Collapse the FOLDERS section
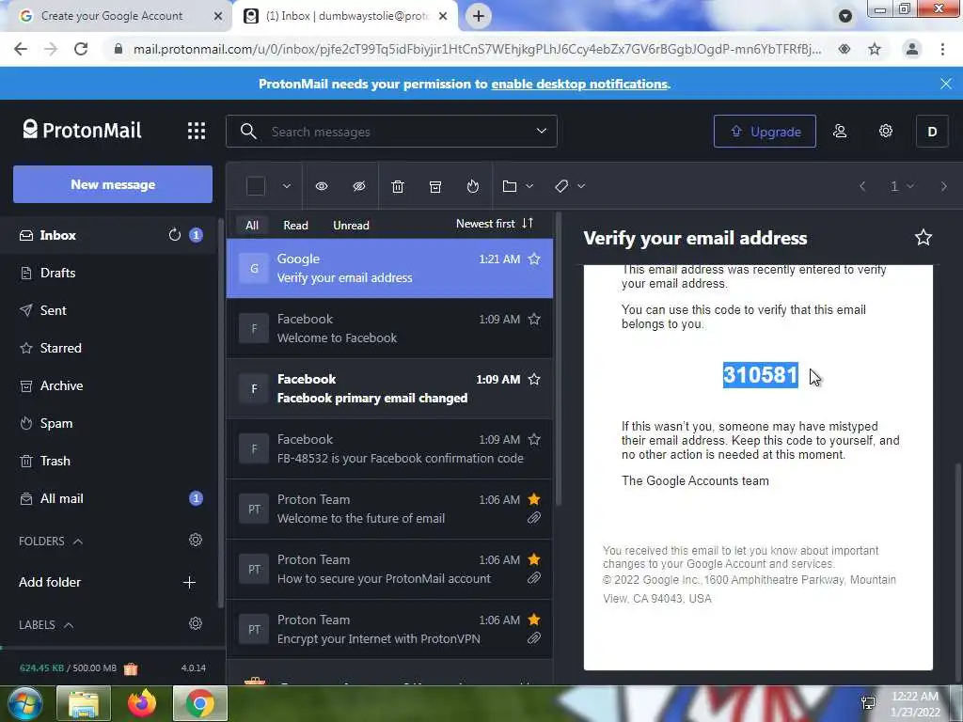This screenshot has height=722, width=963. (51, 541)
